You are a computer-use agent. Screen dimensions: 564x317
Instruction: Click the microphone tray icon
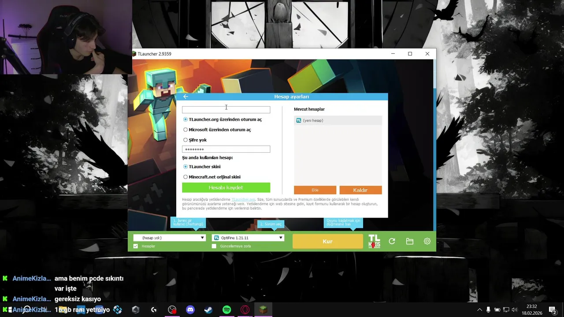tap(488, 310)
